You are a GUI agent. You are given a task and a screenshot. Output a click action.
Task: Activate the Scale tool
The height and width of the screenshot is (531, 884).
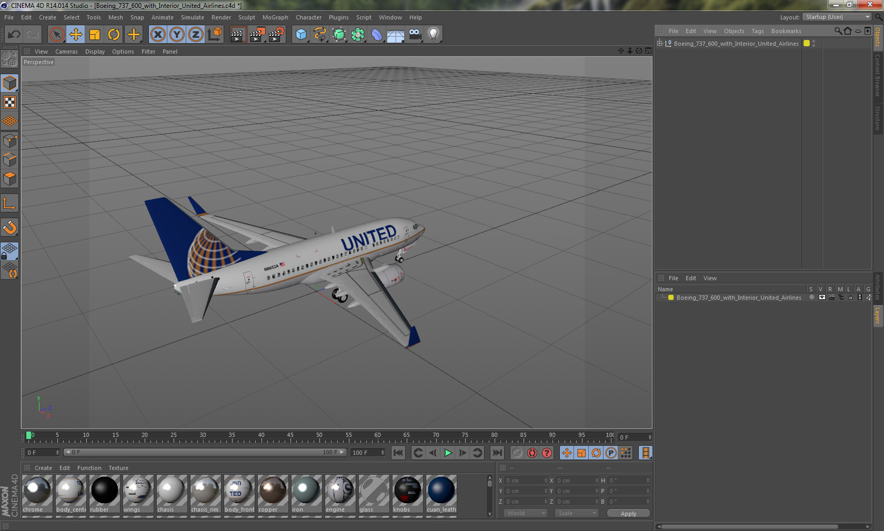95,35
